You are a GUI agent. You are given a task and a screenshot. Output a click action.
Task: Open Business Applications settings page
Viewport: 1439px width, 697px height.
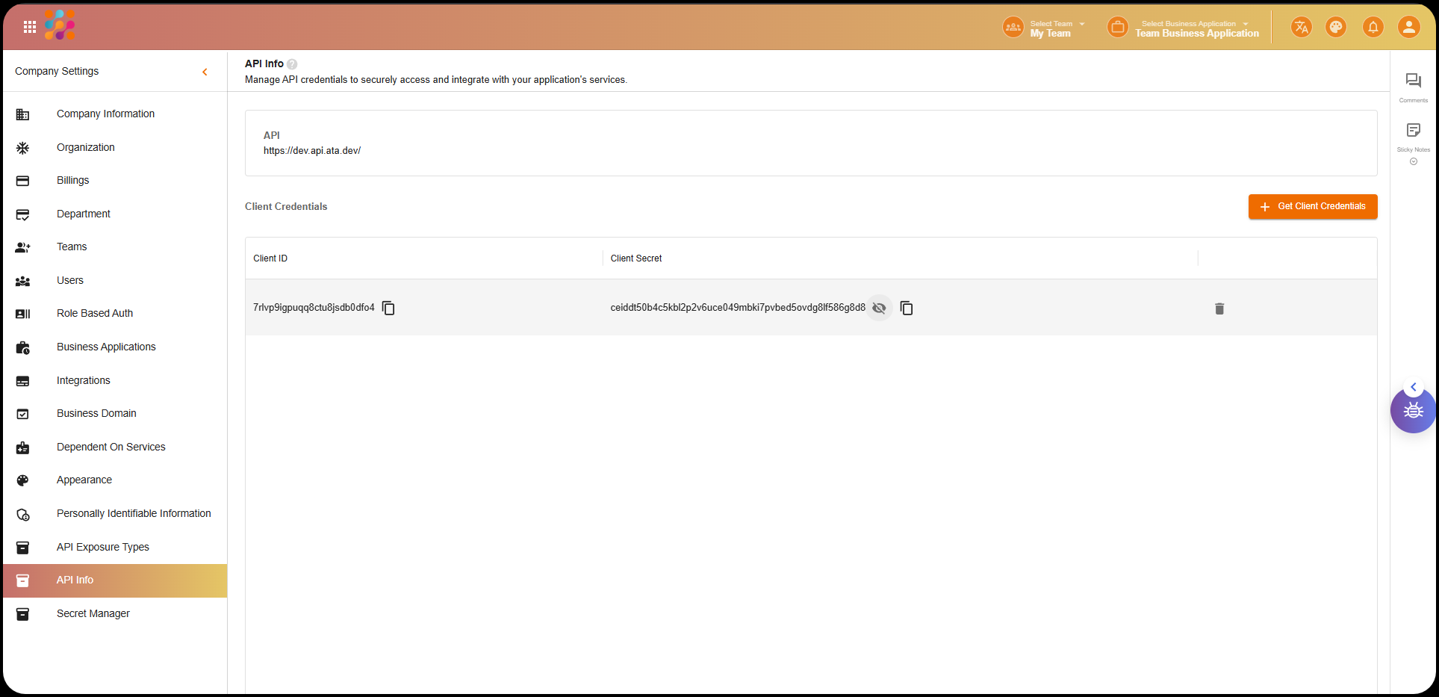[x=106, y=347]
